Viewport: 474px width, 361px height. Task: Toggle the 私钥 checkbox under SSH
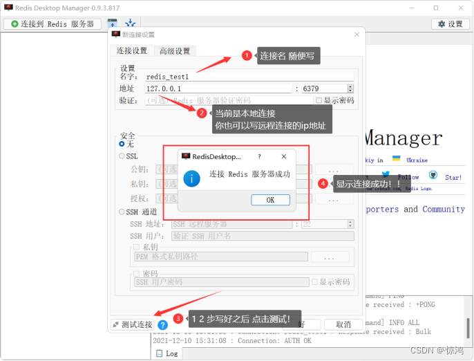(x=136, y=247)
